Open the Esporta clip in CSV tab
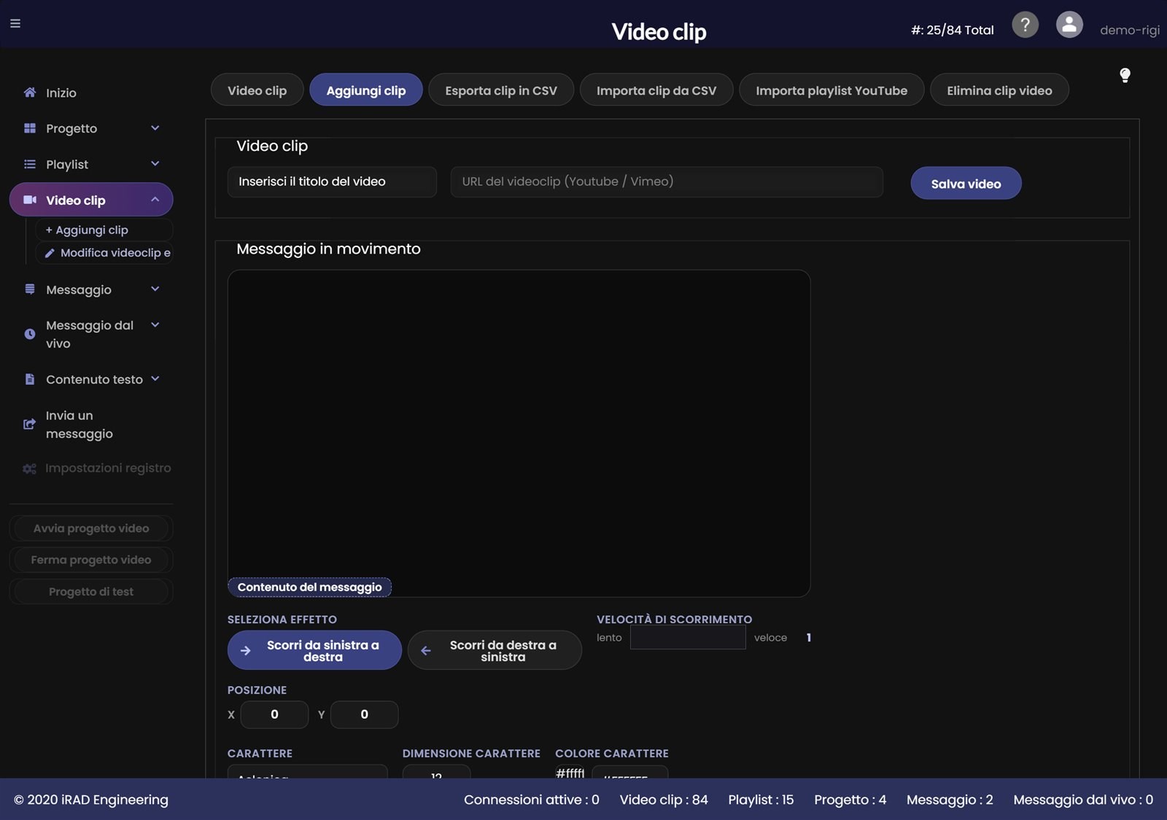Screen dimensions: 1167x820 coord(501,90)
